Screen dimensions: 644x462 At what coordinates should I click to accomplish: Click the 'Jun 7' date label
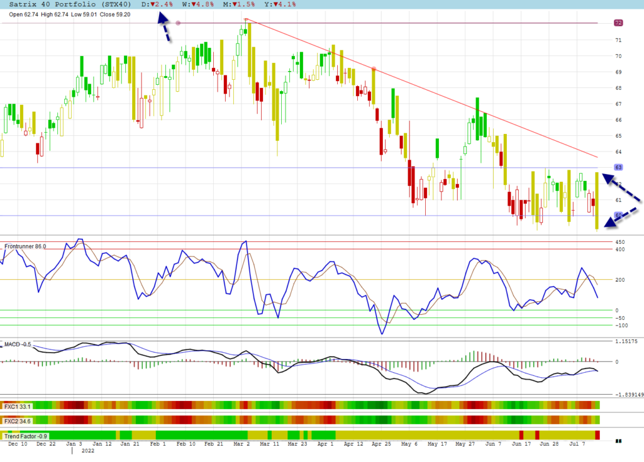tap(493, 444)
